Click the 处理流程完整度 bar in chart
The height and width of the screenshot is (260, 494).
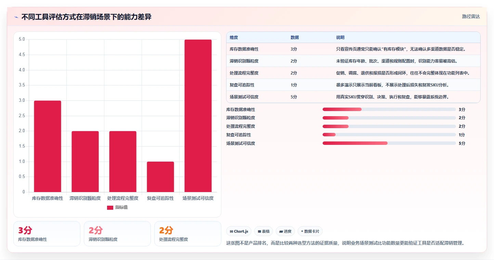click(123, 162)
